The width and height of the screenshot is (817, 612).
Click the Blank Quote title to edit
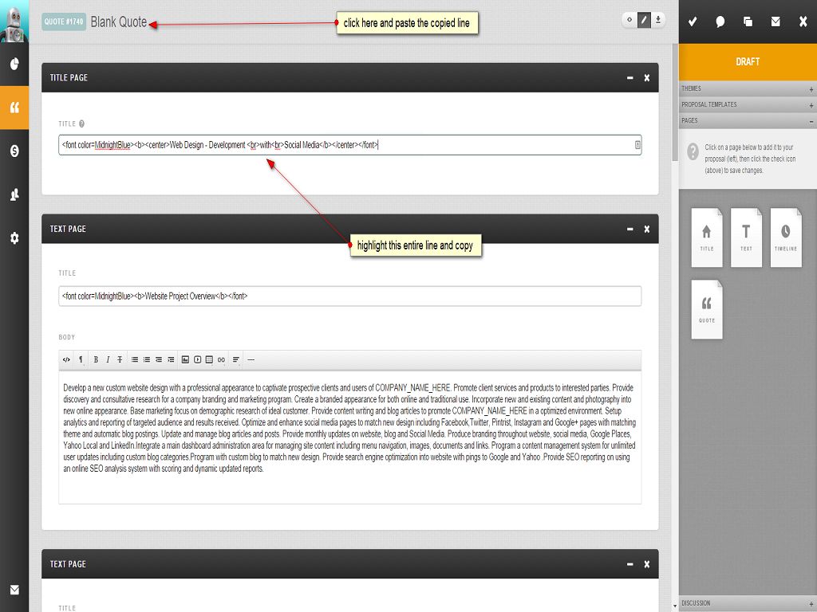tap(119, 22)
